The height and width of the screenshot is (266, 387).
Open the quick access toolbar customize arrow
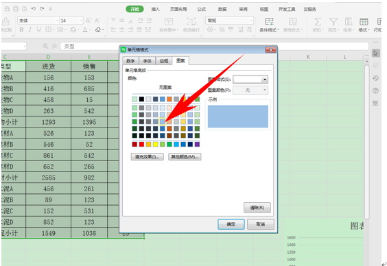50,9
